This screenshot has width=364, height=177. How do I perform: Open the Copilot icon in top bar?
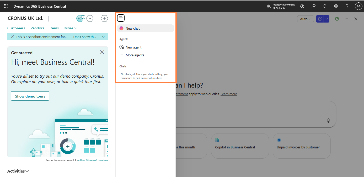click(x=302, y=6)
